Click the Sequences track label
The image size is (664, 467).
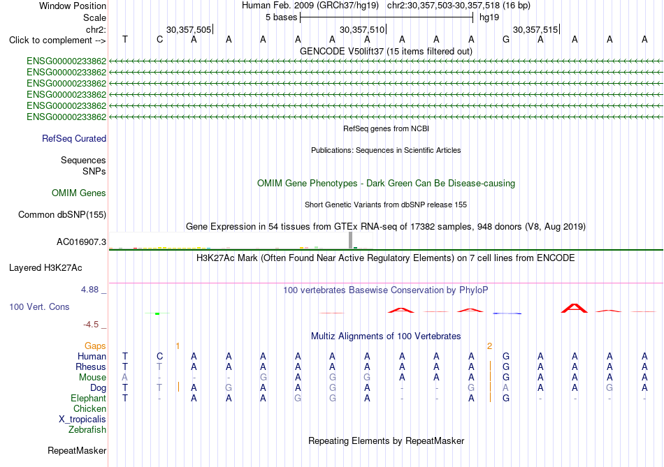pos(83,160)
